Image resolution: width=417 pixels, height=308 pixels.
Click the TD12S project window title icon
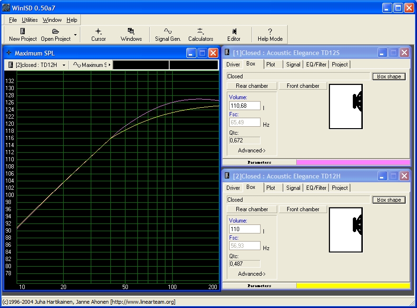(x=227, y=52)
